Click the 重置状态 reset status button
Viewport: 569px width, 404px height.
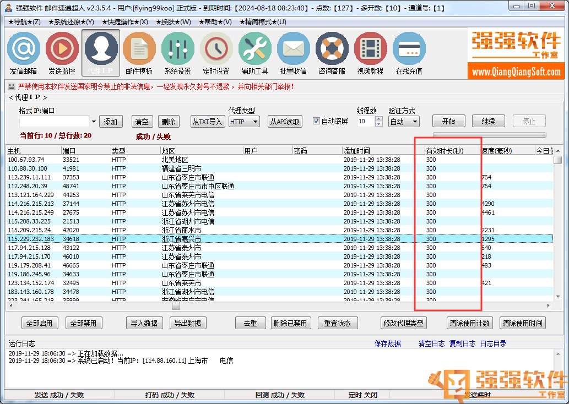click(x=338, y=323)
